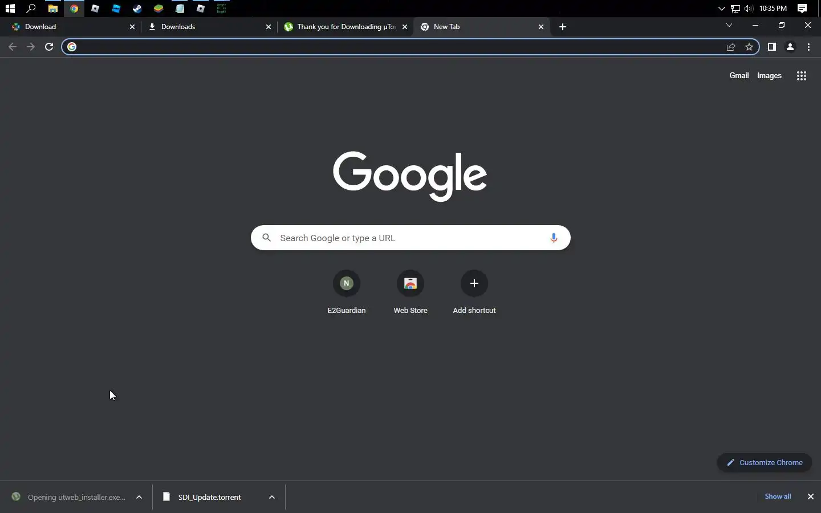Close the Download tab
Image resolution: width=821 pixels, height=513 pixels.
click(x=132, y=27)
